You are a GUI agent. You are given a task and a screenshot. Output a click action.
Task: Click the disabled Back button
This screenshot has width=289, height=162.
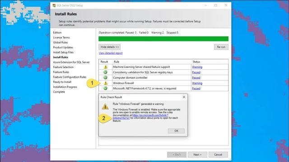pos(177,155)
